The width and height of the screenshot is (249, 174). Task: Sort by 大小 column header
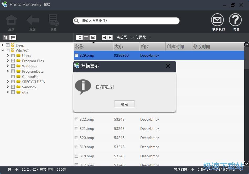point(126,47)
